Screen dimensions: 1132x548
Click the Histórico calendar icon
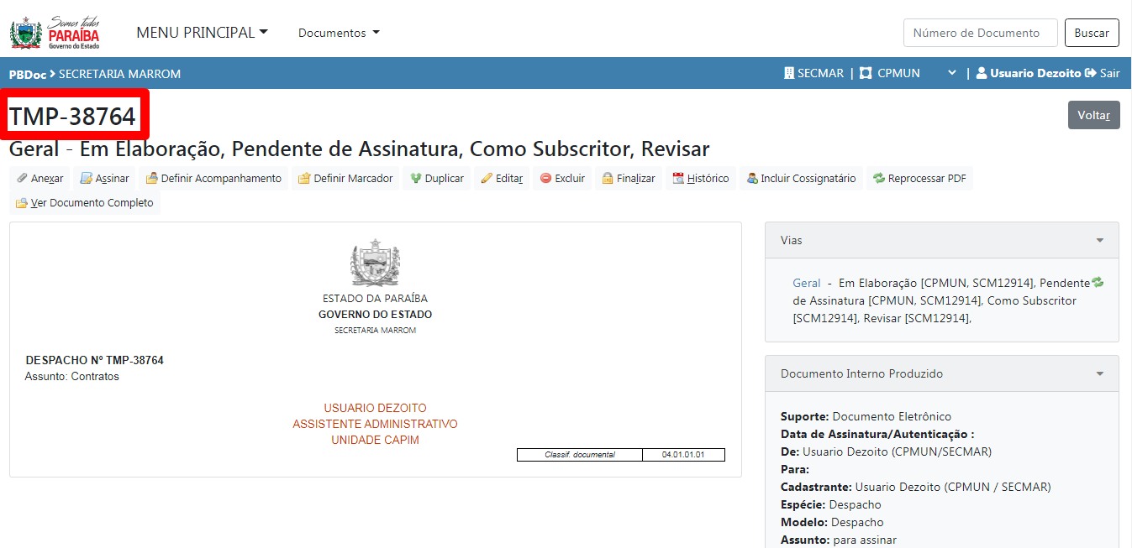click(x=678, y=179)
